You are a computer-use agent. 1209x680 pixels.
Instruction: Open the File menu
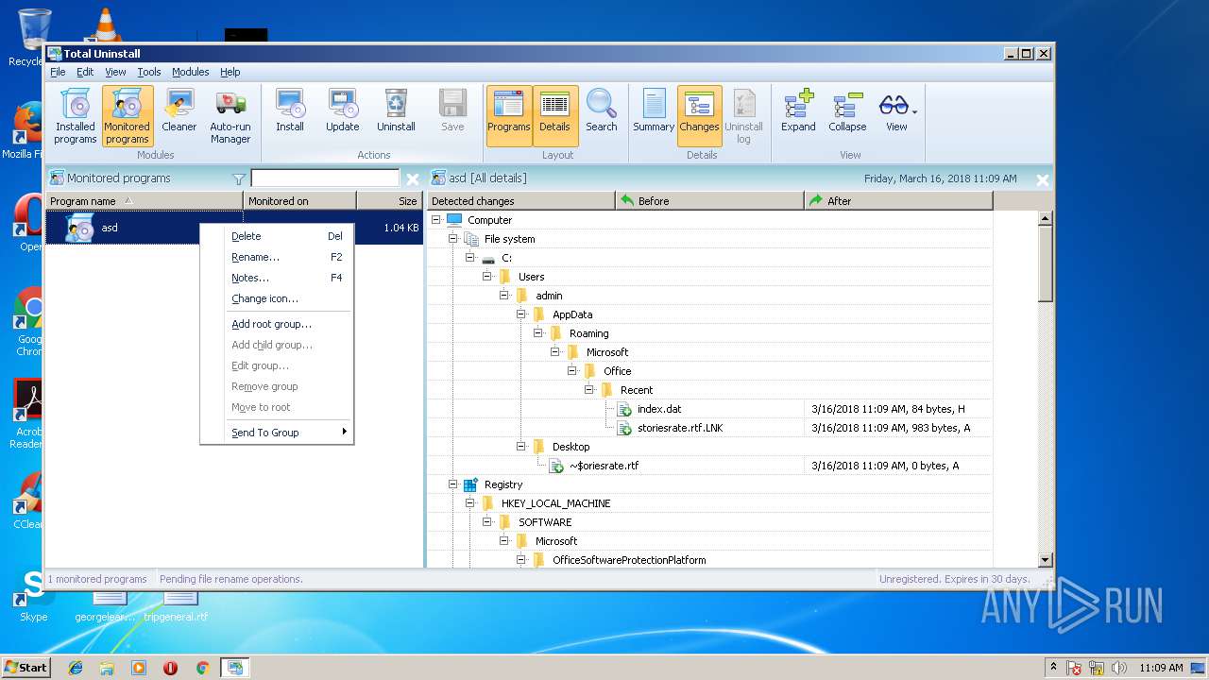[58, 72]
